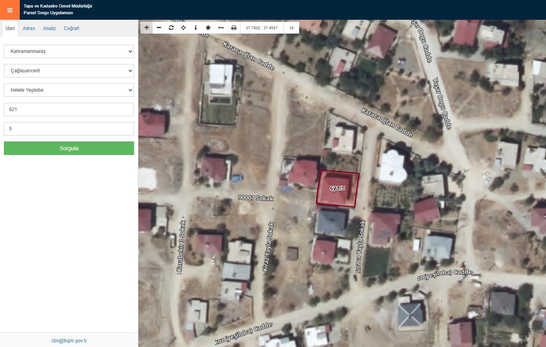Image resolution: width=546 pixels, height=347 pixels.
Task: Click the star favorites icon
Action: [x=208, y=28]
